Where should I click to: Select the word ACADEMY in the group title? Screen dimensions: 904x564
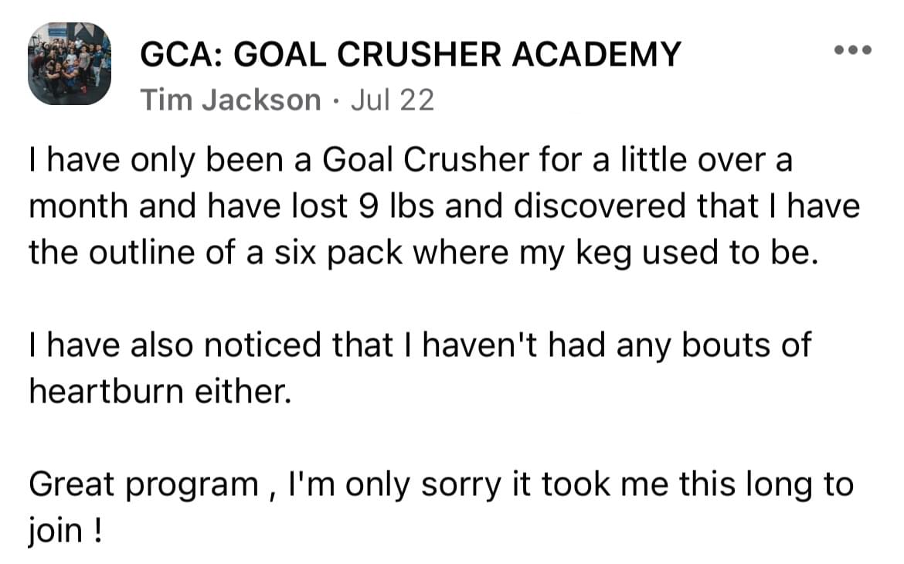596,54
